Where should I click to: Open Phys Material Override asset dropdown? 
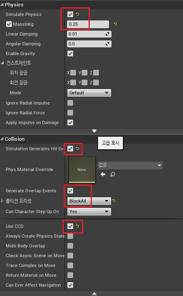coord(130,165)
